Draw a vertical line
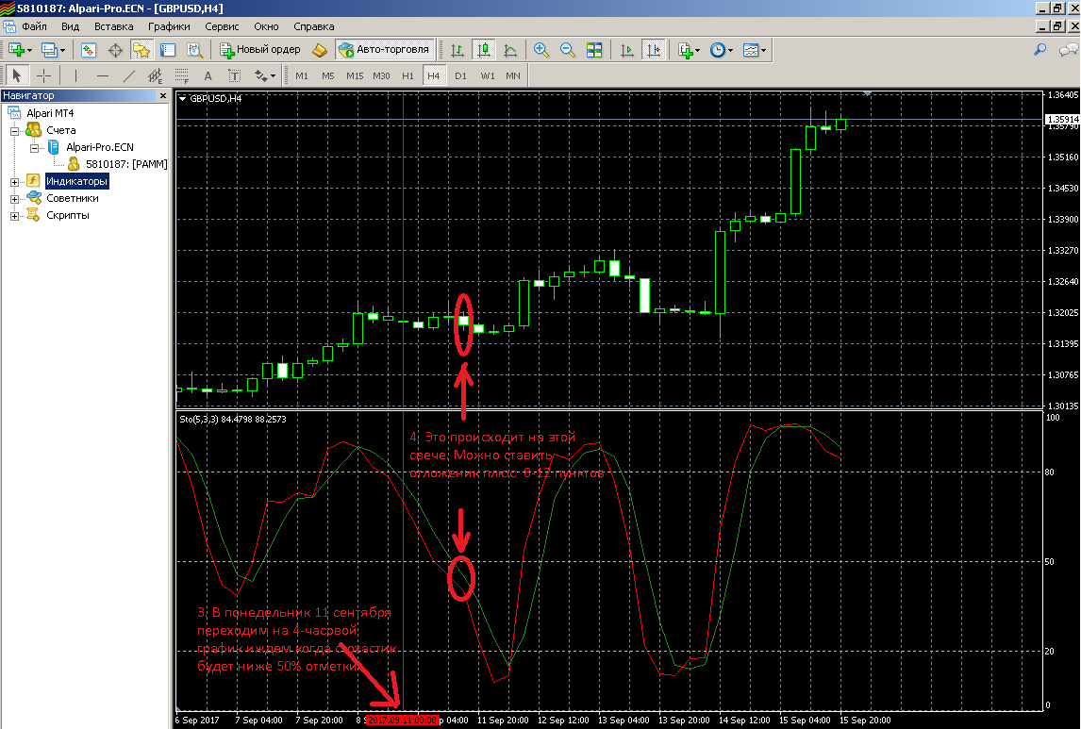Screen dimensions: 1081x729 tap(75, 75)
